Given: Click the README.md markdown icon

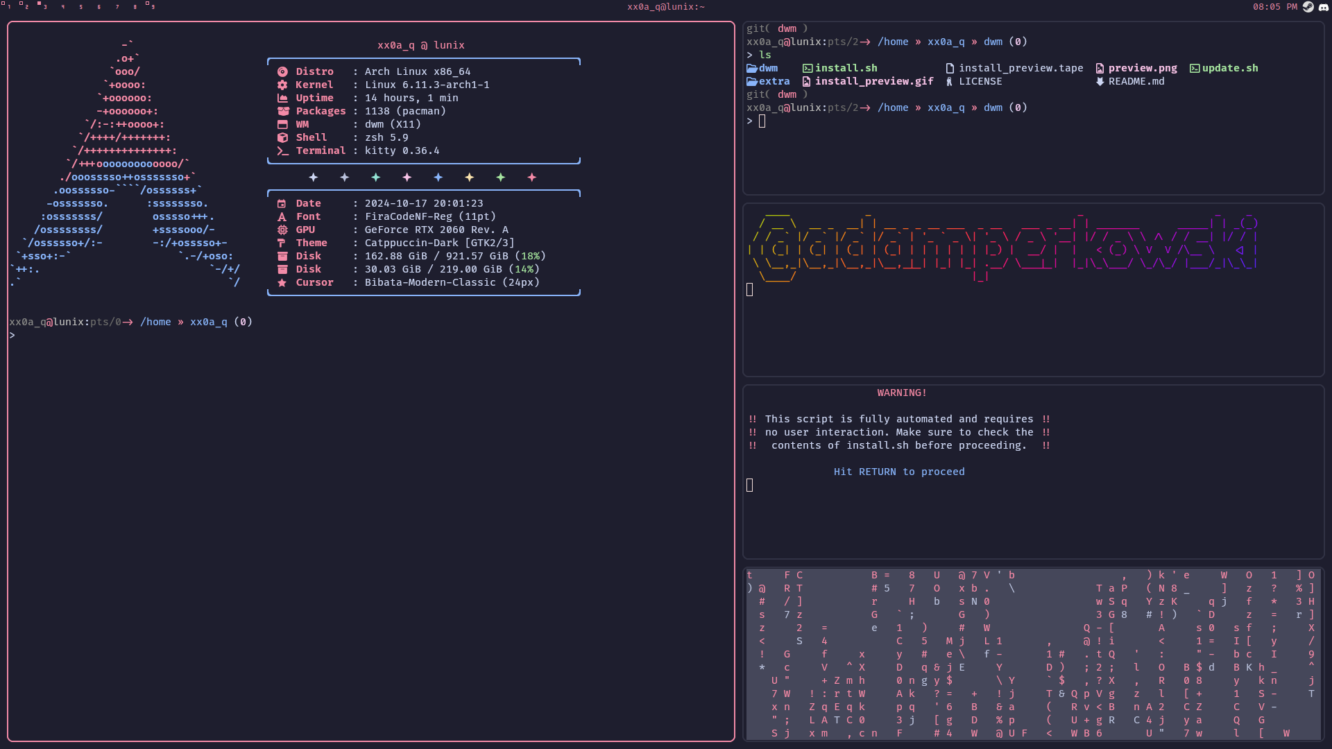Looking at the screenshot, I should coord(1100,81).
